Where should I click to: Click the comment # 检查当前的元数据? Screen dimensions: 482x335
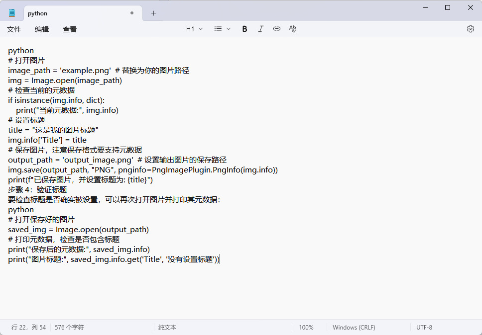pyautogui.click(x=41, y=90)
